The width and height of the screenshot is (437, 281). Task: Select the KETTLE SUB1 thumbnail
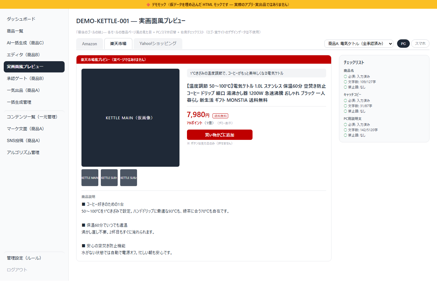tap(109, 178)
